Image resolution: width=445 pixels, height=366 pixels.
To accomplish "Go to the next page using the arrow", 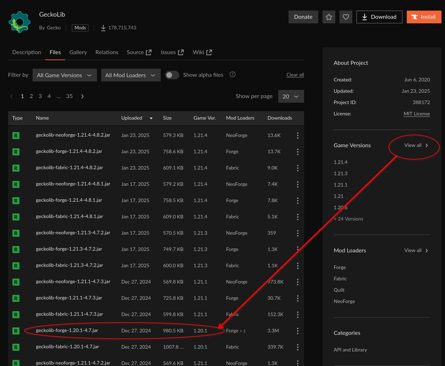I will (82, 96).
